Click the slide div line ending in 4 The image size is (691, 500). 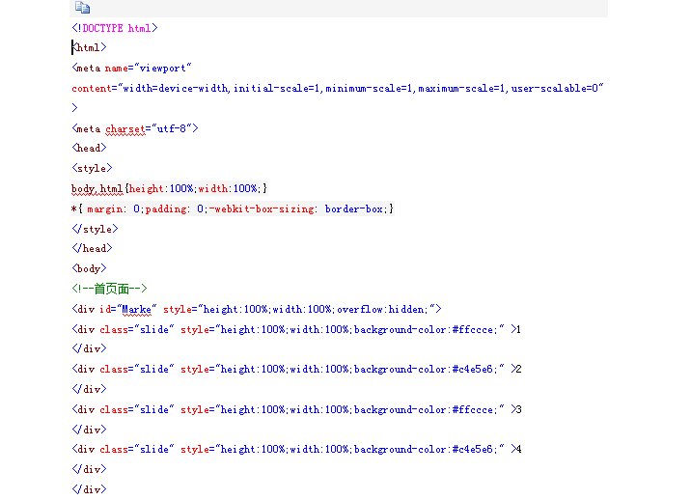click(296, 449)
